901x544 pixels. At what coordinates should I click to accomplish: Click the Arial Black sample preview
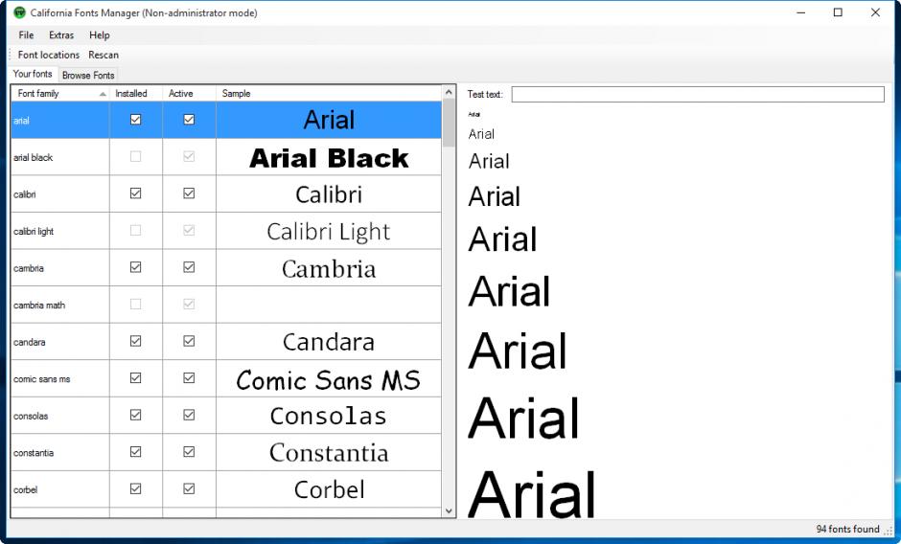pos(329,158)
